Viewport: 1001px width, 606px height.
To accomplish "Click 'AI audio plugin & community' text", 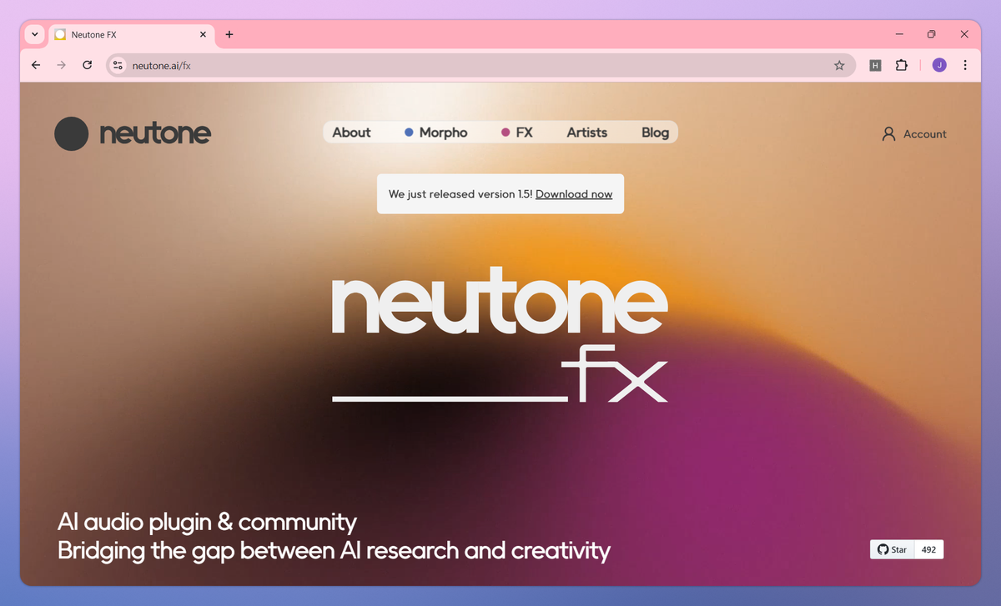I will [x=207, y=523].
